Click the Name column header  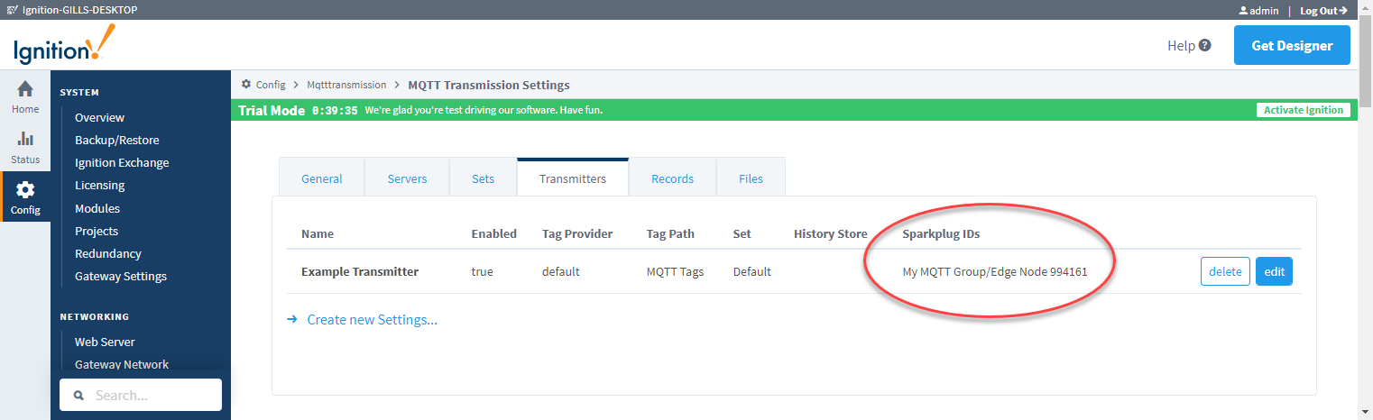coord(318,233)
